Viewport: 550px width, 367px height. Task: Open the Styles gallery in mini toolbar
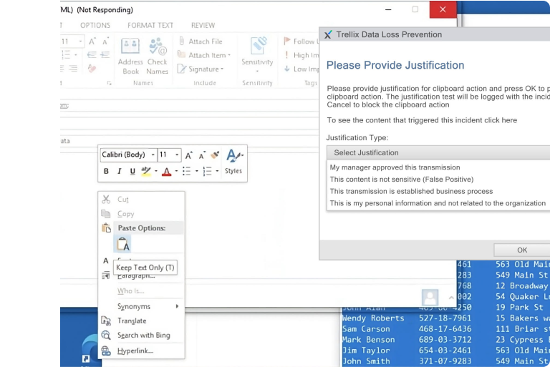(233, 162)
